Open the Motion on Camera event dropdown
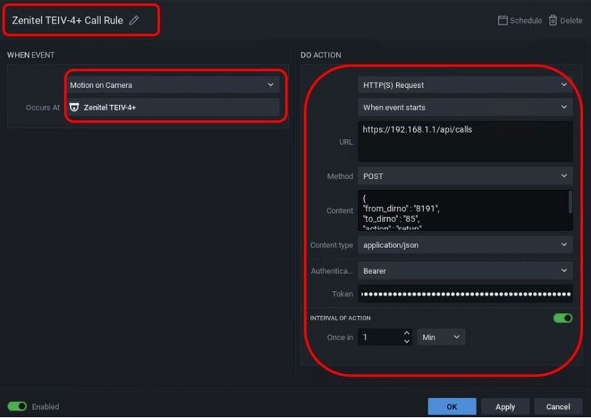The height and width of the screenshot is (418, 591). [x=172, y=85]
